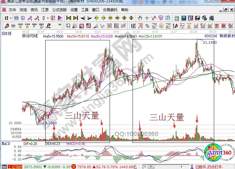Open the 文件 menu
This screenshot has height=169, width=235.
12,10
